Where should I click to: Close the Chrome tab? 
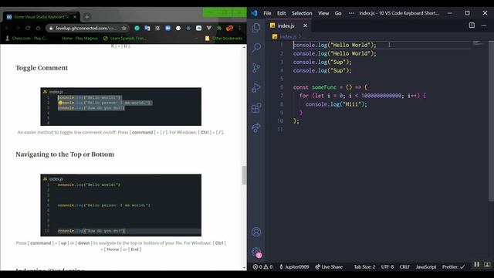75,17
